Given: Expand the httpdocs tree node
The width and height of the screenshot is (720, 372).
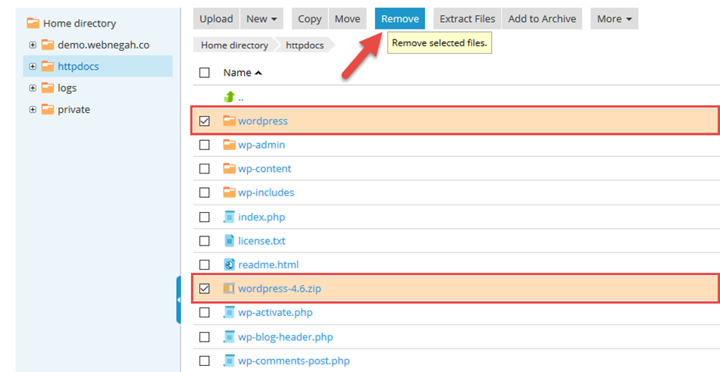Looking at the screenshot, I should [33, 67].
